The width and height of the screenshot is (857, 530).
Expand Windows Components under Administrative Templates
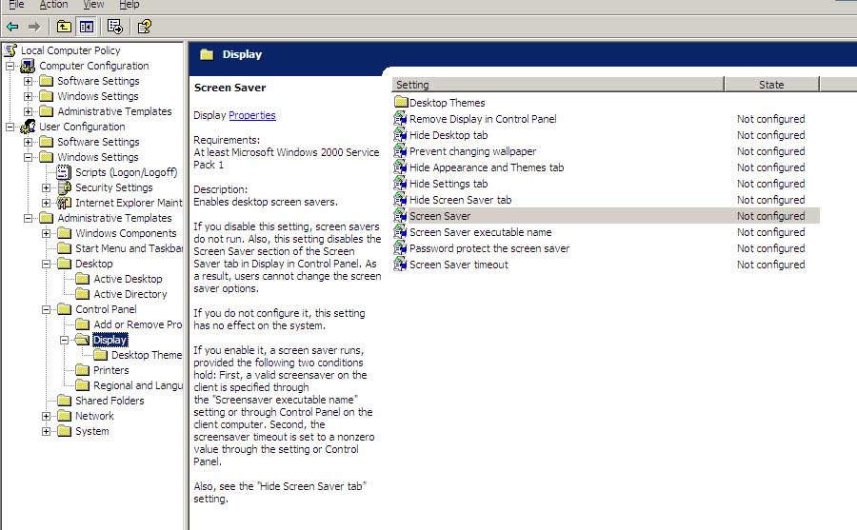click(x=47, y=233)
